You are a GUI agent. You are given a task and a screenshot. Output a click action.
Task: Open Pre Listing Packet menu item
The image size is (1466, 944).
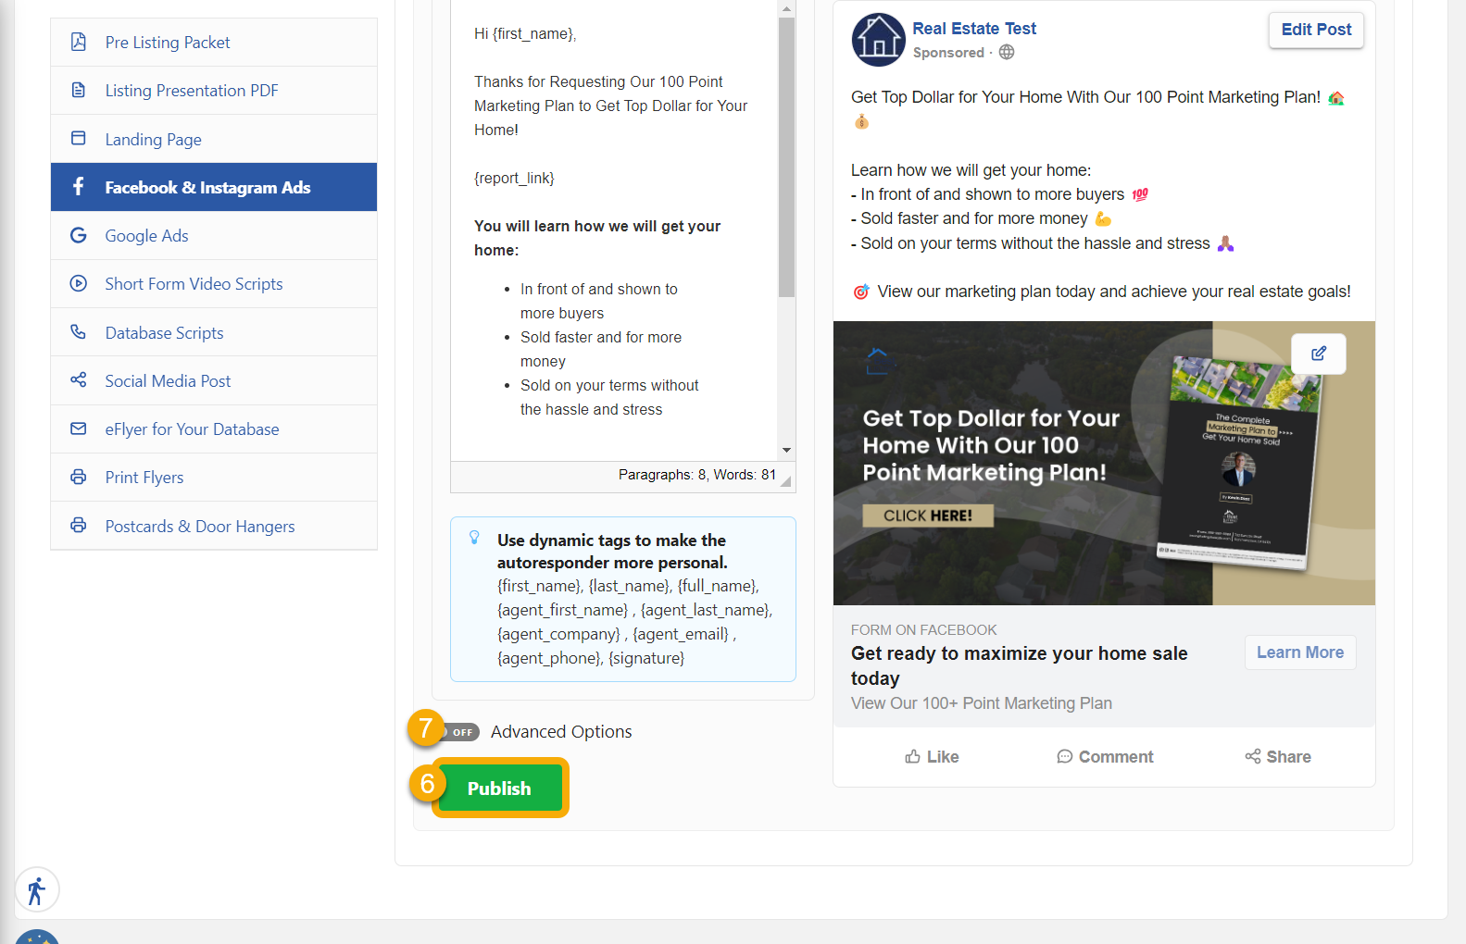214,43
